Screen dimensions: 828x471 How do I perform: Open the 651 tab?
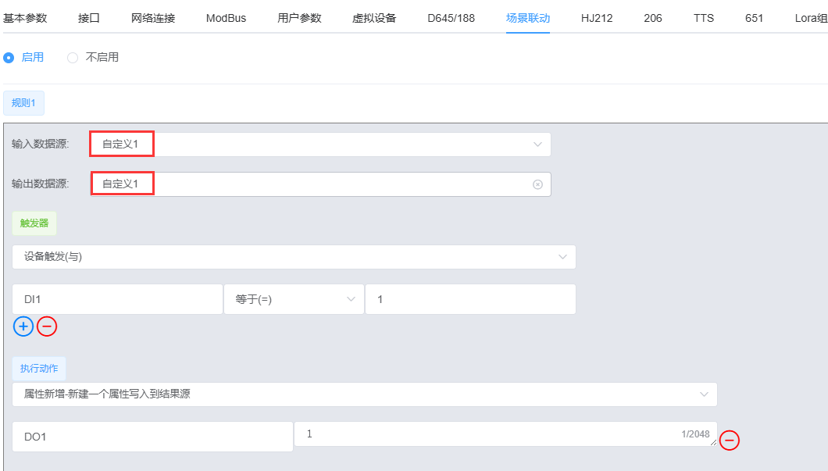pos(754,18)
